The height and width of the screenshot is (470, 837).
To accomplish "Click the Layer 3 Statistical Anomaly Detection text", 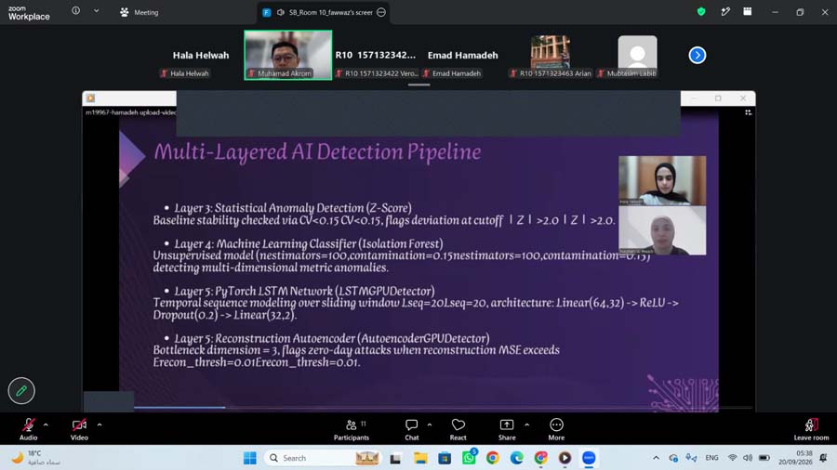I will [293, 208].
